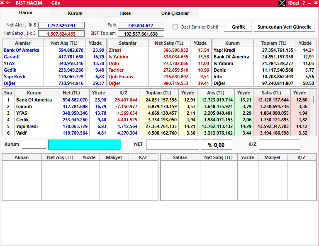Select row 2 Garanti in ranking table

point(156,107)
